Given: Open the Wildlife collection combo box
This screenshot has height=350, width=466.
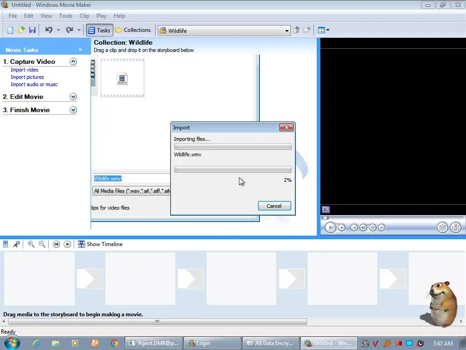Looking at the screenshot, I should pos(224,31).
